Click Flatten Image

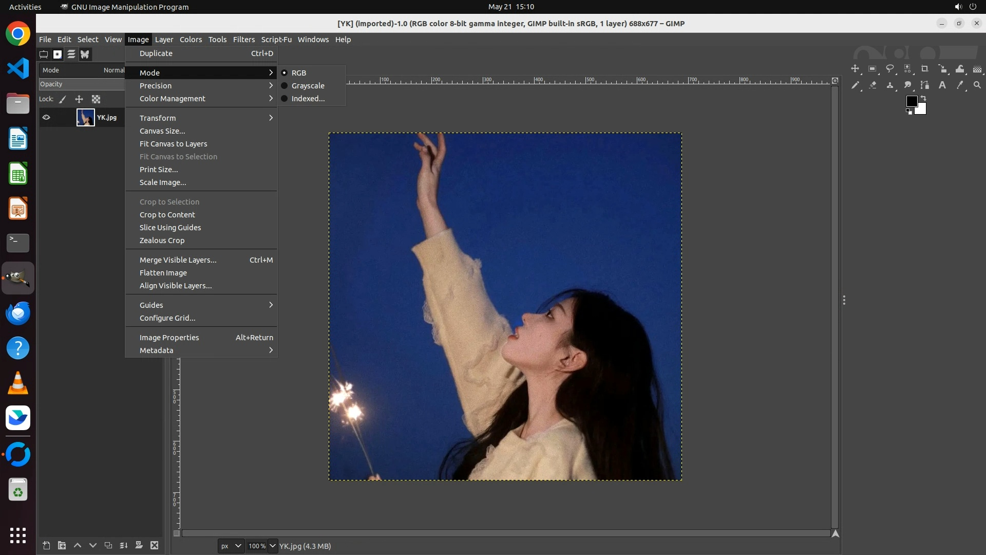point(163,273)
